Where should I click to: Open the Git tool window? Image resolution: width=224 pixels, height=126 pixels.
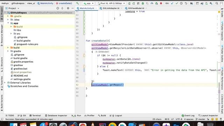(x=22, y=115)
